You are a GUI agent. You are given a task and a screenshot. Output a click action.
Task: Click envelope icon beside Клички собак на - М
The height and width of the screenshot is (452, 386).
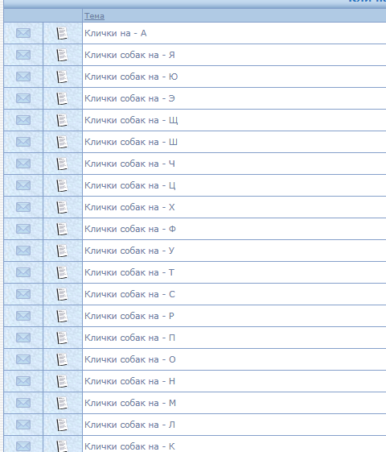(x=23, y=403)
